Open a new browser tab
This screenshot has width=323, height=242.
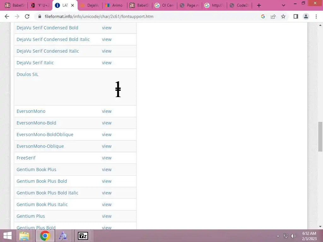(x=259, y=5)
